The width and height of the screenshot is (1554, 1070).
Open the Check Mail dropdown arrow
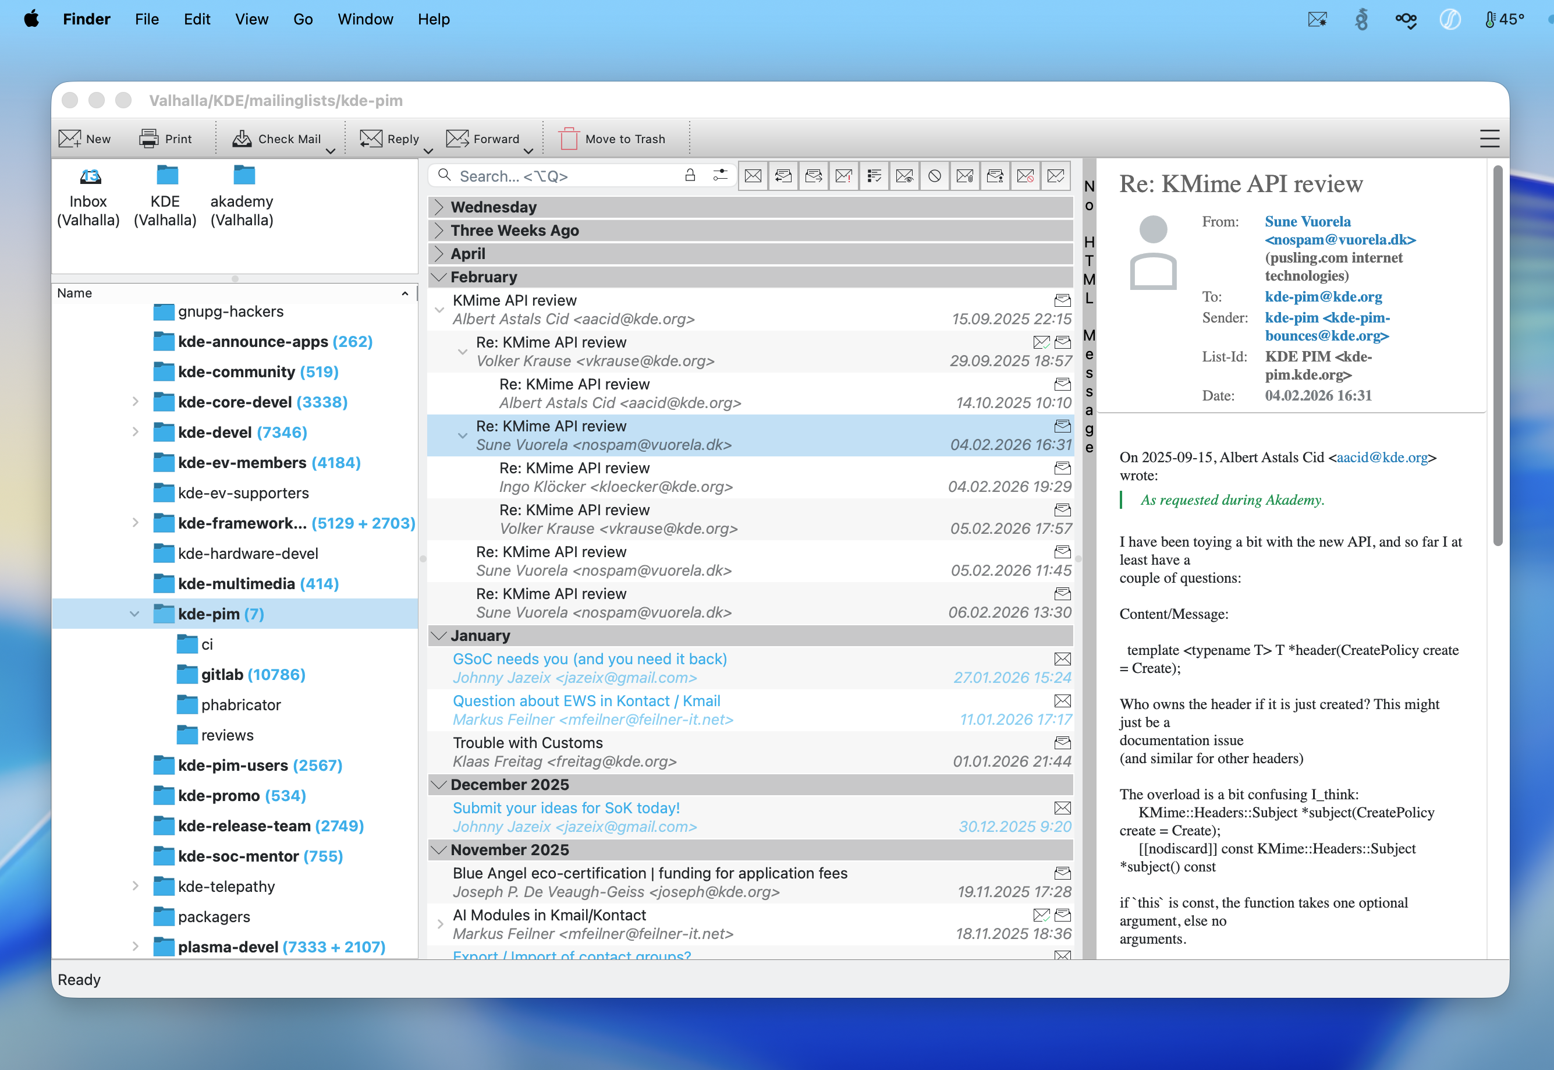331,151
